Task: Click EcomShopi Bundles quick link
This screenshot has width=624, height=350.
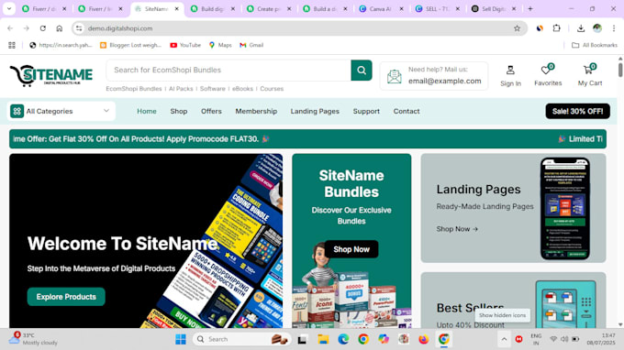Action: [x=134, y=89]
